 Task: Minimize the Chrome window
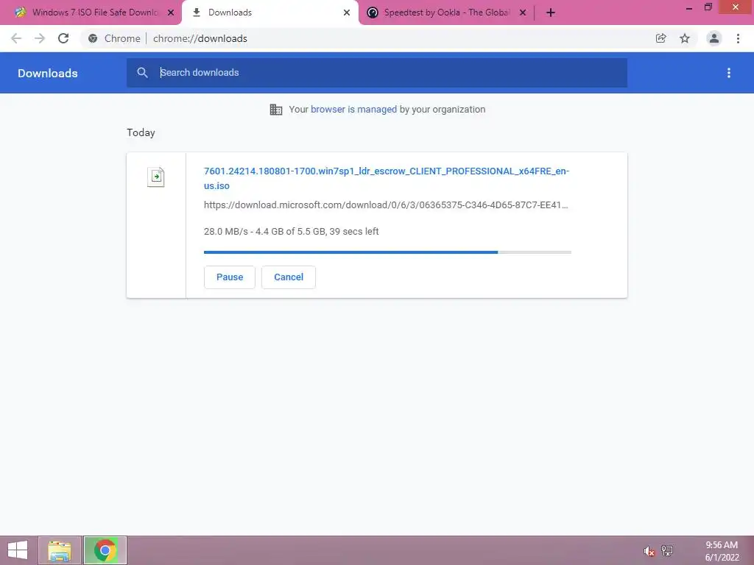pyautogui.click(x=689, y=7)
